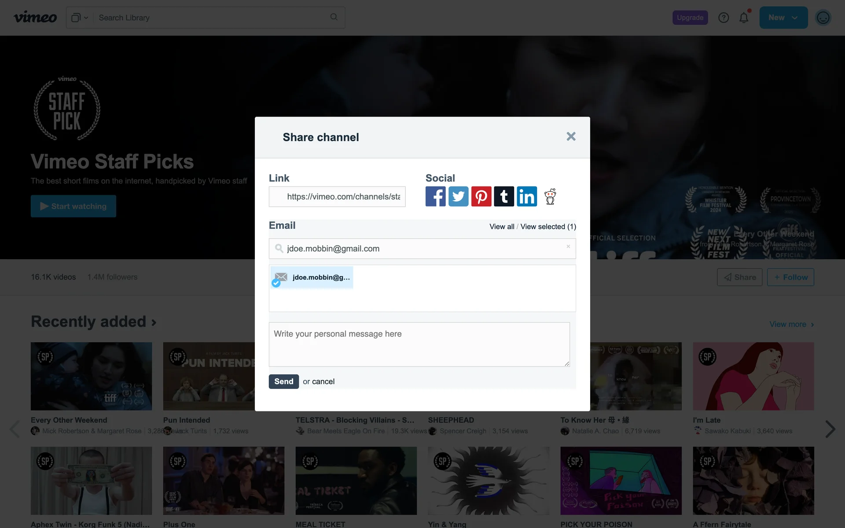Open search scope dropdown beside Search Library
The height and width of the screenshot is (528, 845).
(80, 18)
